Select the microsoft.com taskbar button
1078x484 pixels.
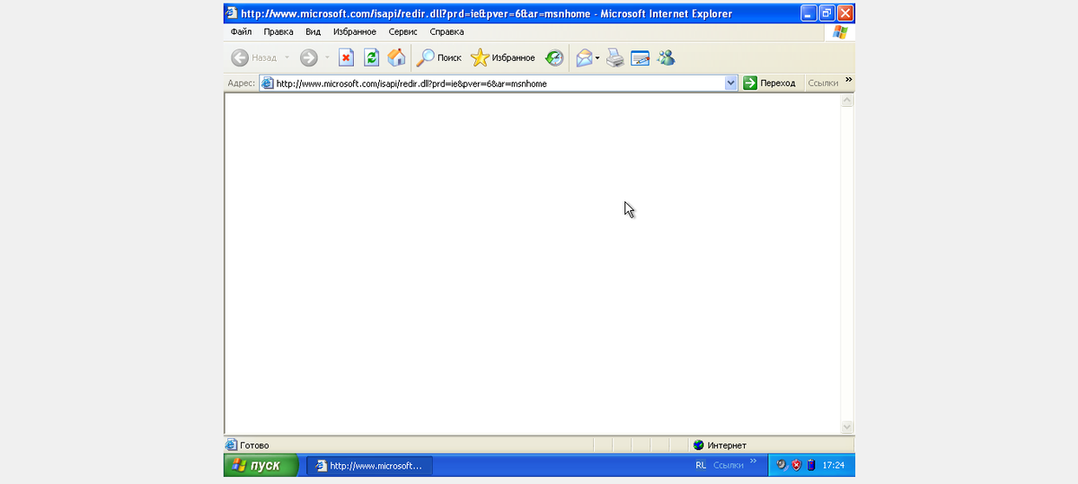tap(369, 465)
